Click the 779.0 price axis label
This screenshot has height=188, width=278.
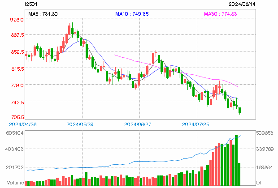[17, 85]
